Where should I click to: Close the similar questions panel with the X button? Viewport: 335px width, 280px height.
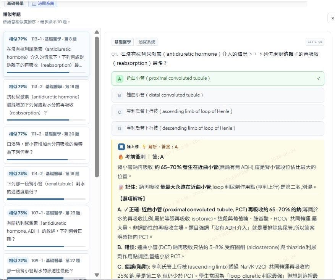coord(332,18)
